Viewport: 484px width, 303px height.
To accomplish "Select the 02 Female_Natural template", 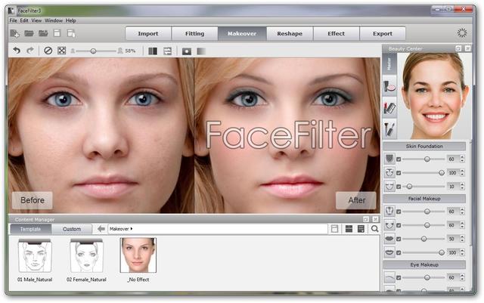I will point(86,260).
